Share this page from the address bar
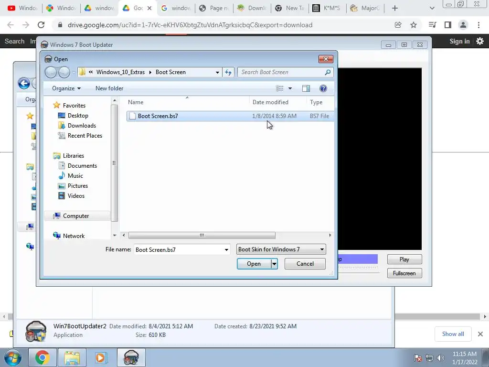The height and width of the screenshot is (367, 489). click(398, 25)
